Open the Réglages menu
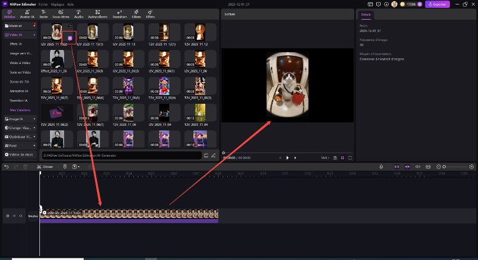Viewport: 478px width, 260px height. click(x=57, y=4)
